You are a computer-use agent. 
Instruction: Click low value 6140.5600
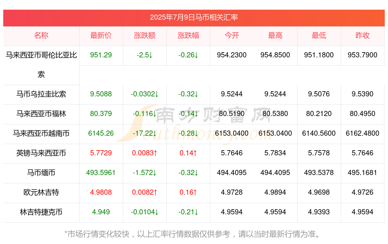pyautogui.click(x=319, y=133)
